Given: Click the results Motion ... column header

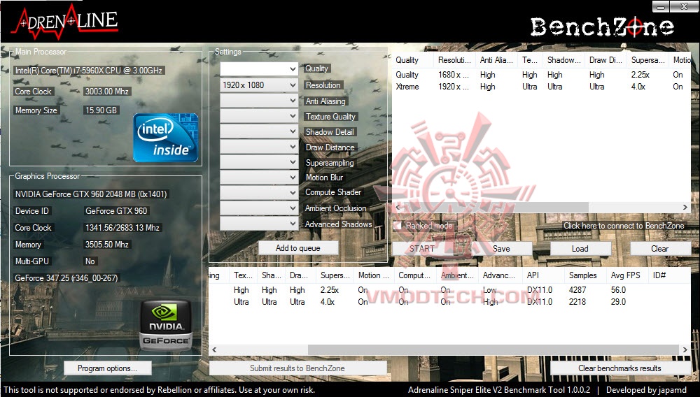Looking at the screenshot, I should click(374, 275).
